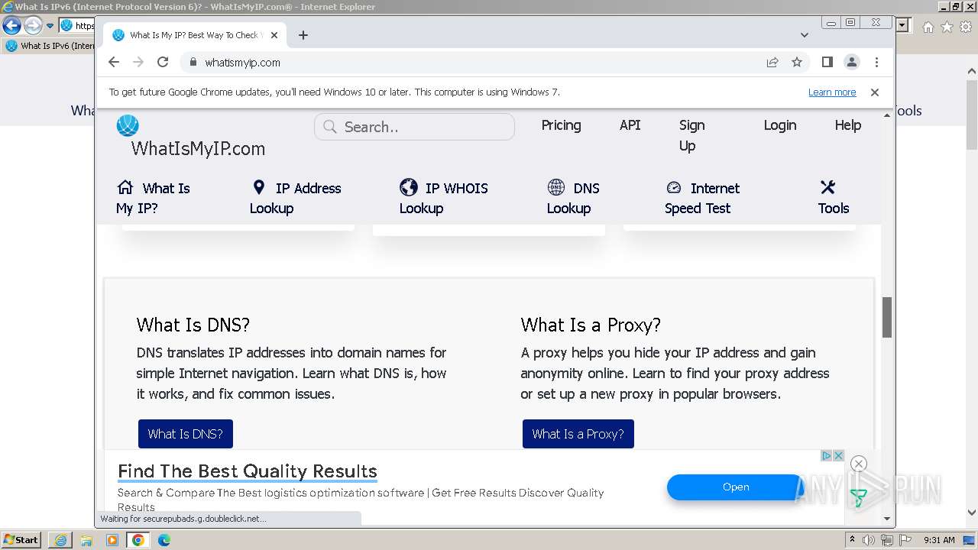This screenshot has height=550, width=978.
Task: Visit the Help section
Action: pyautogui.click(x=848, y=125)
